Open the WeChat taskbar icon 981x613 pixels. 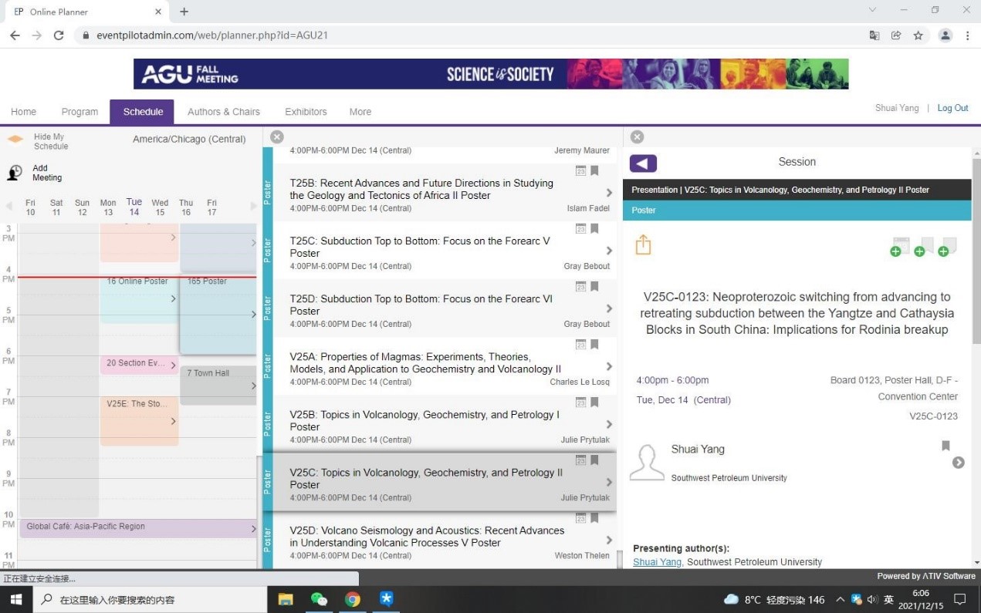319,599
